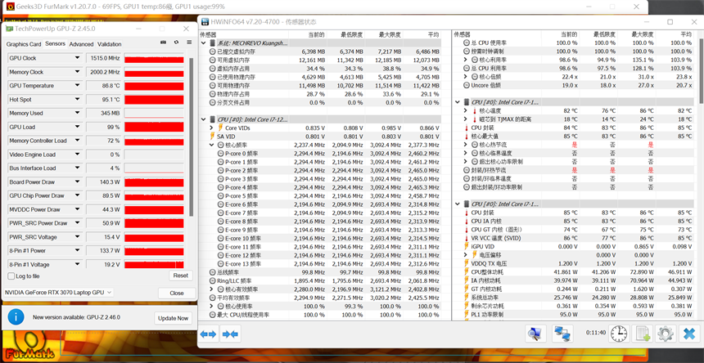Click the GPU-Z screenshot camera icon
704x363 pixels.
point(164,43)
